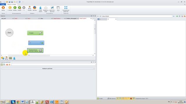This screenshot has width=186, height=104.
Task: Click the horizontal scrollbar of the project canvas
Action: pos(29,55)
